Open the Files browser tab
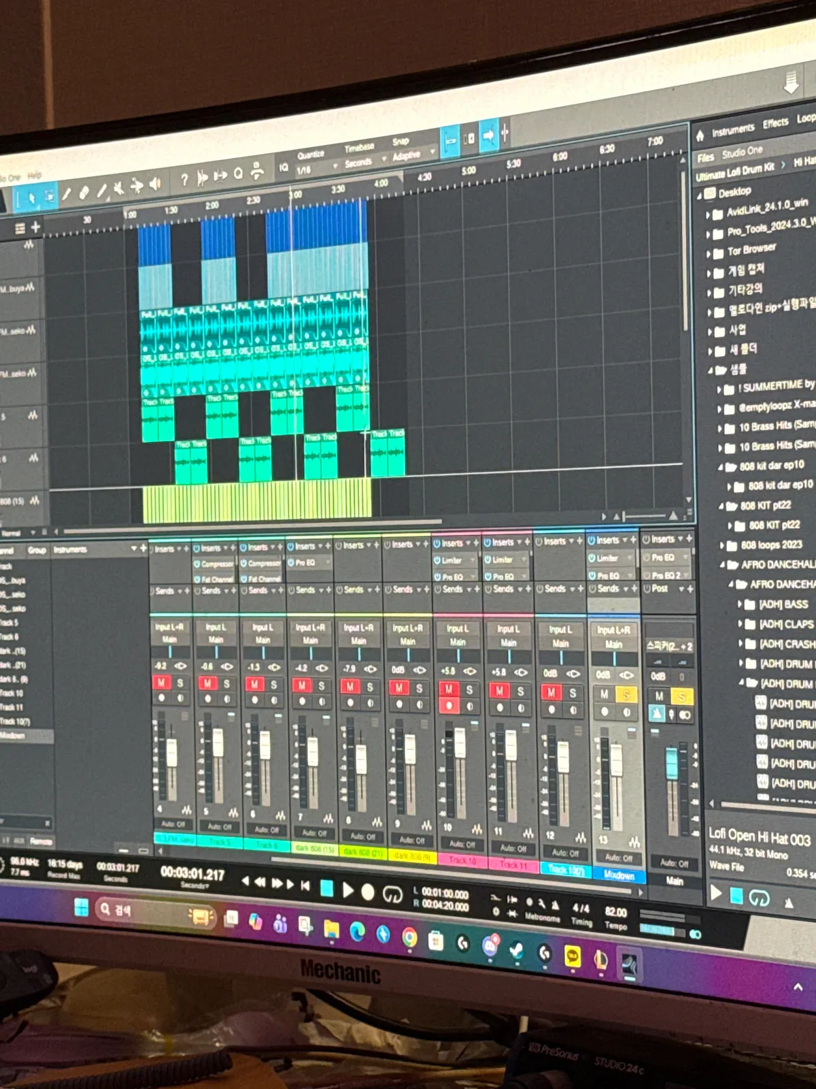The height and width of the screenshot is (1089, 816). 705,158
